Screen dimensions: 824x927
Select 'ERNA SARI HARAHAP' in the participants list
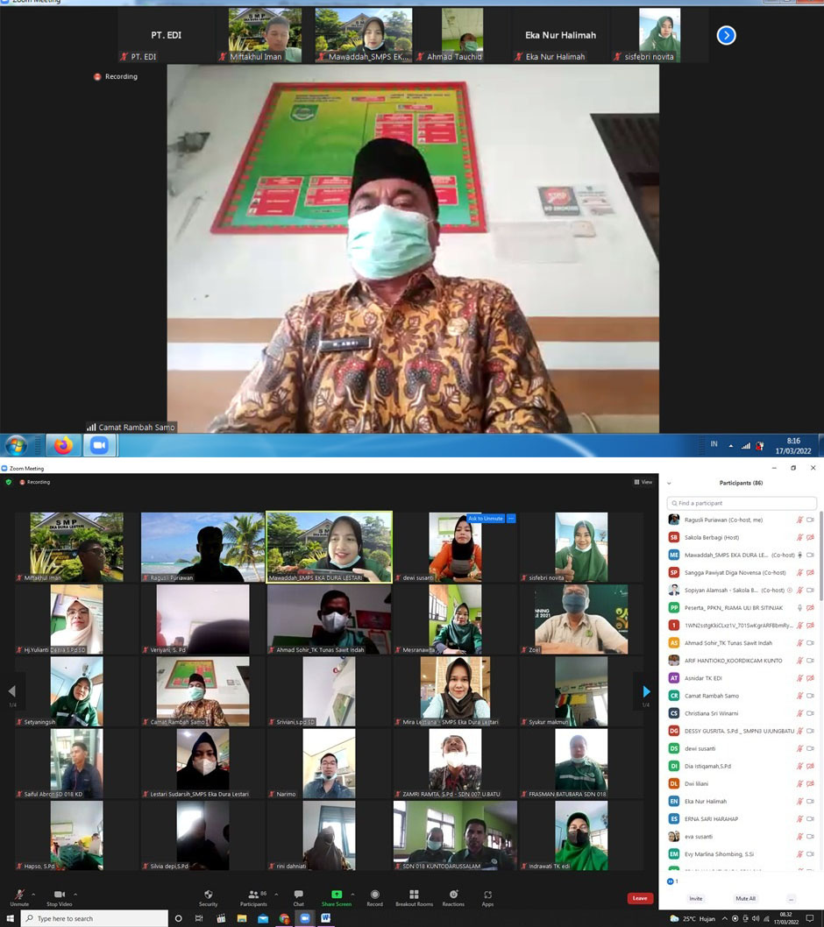[x=712, y=819]
